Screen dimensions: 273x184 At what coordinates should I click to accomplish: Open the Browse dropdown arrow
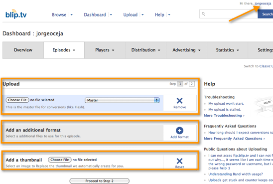72,15
